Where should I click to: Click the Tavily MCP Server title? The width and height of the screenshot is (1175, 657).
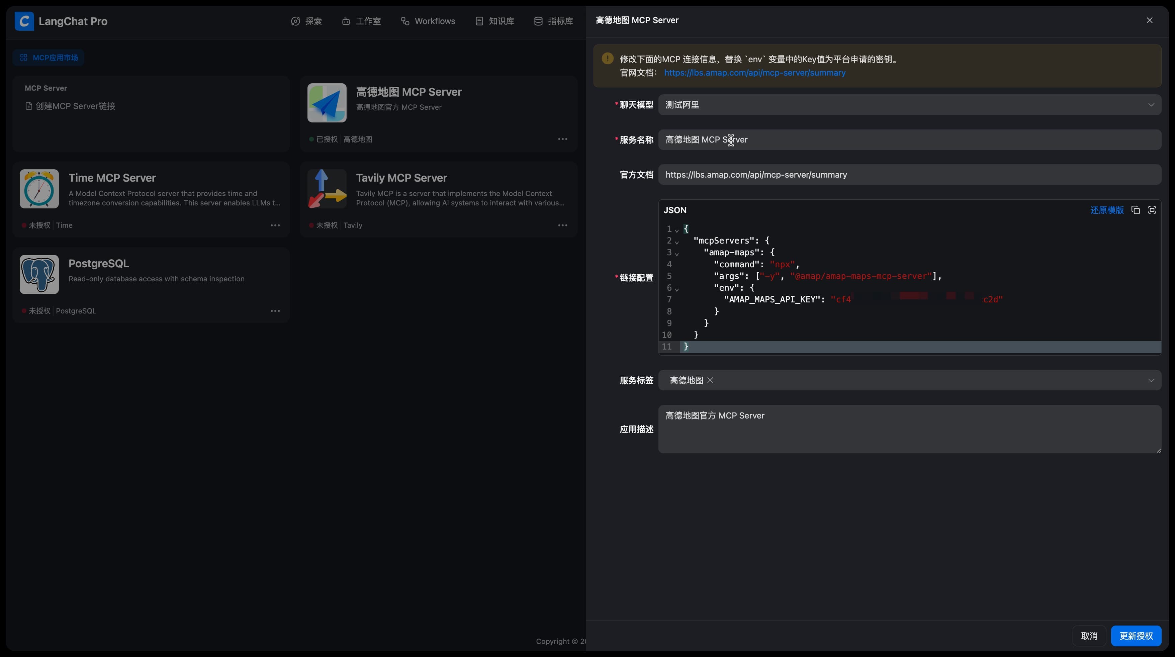pyautogui.click(x=401, y=178)
